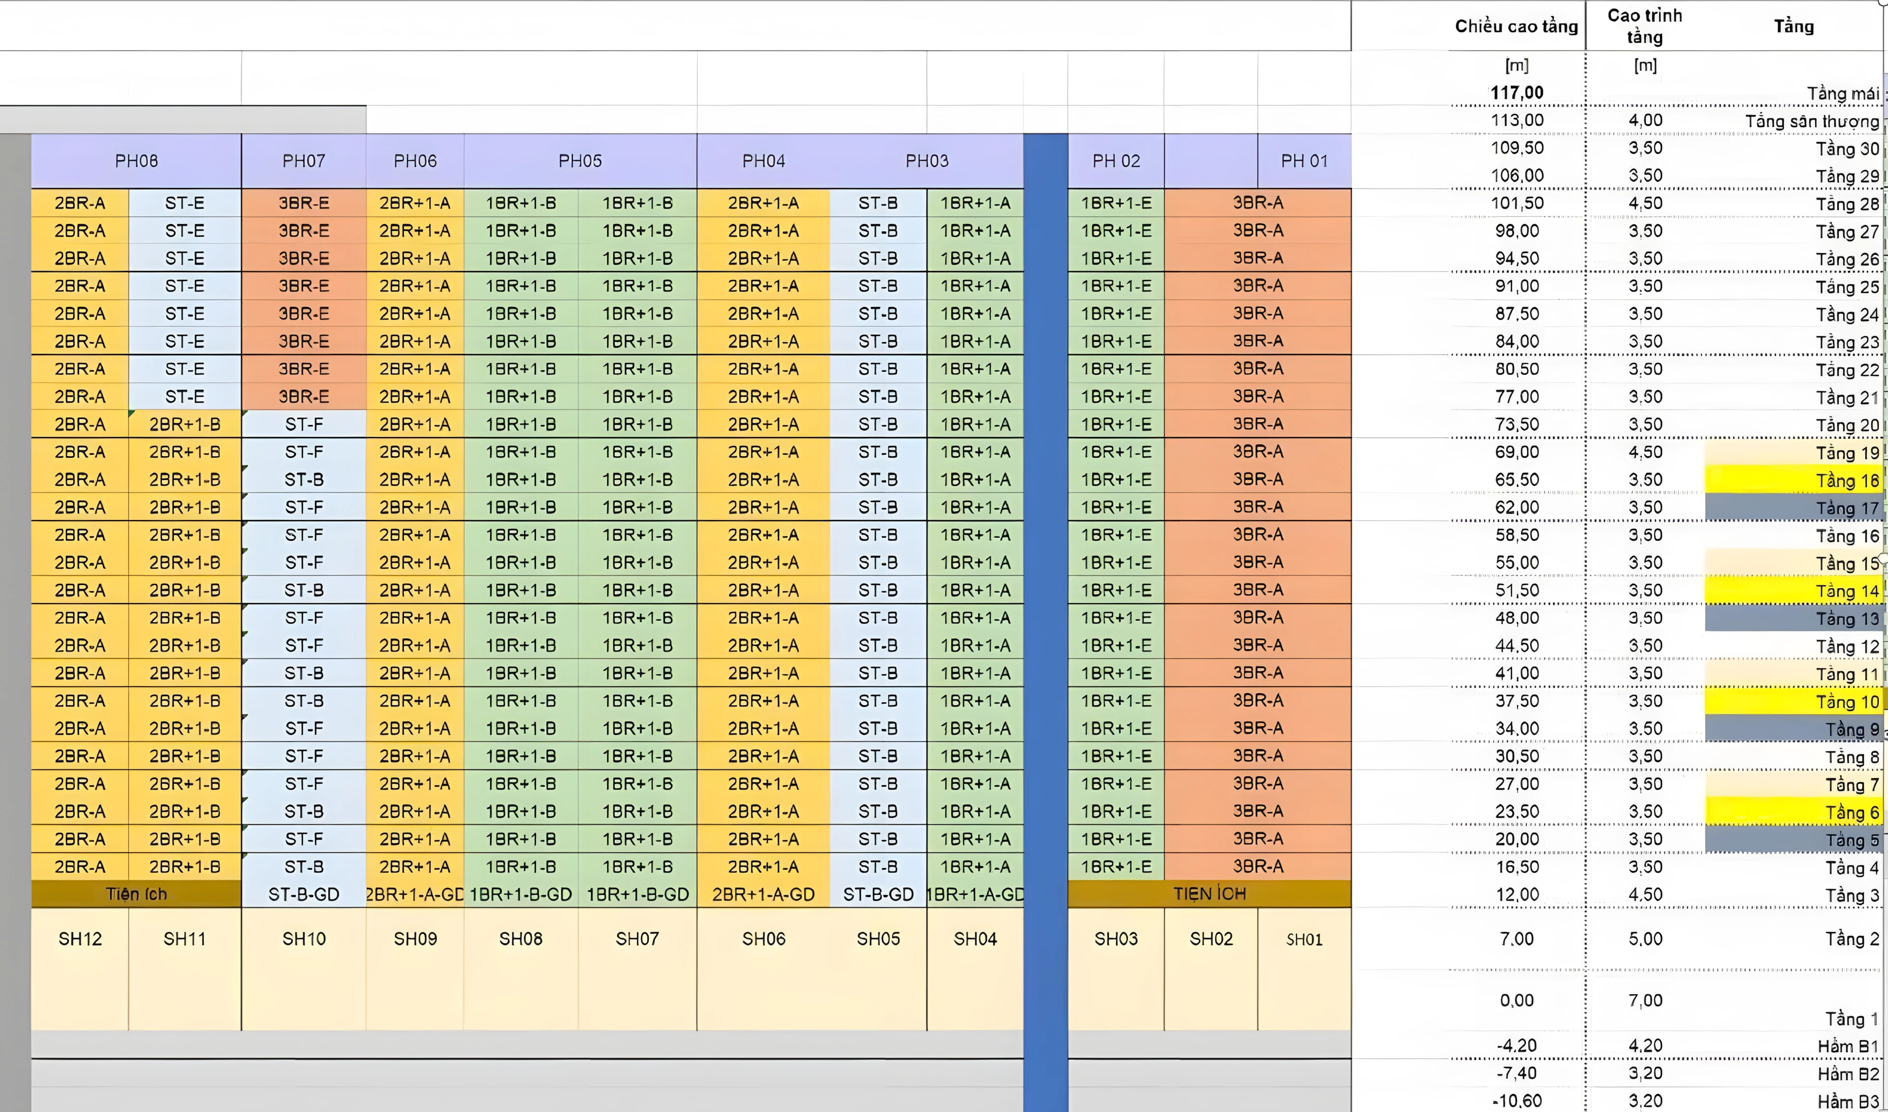The width and height of the screenshot is (1888, 1112).
Task: Click the SH12 shophouse cell
Action: click(80, 939)
